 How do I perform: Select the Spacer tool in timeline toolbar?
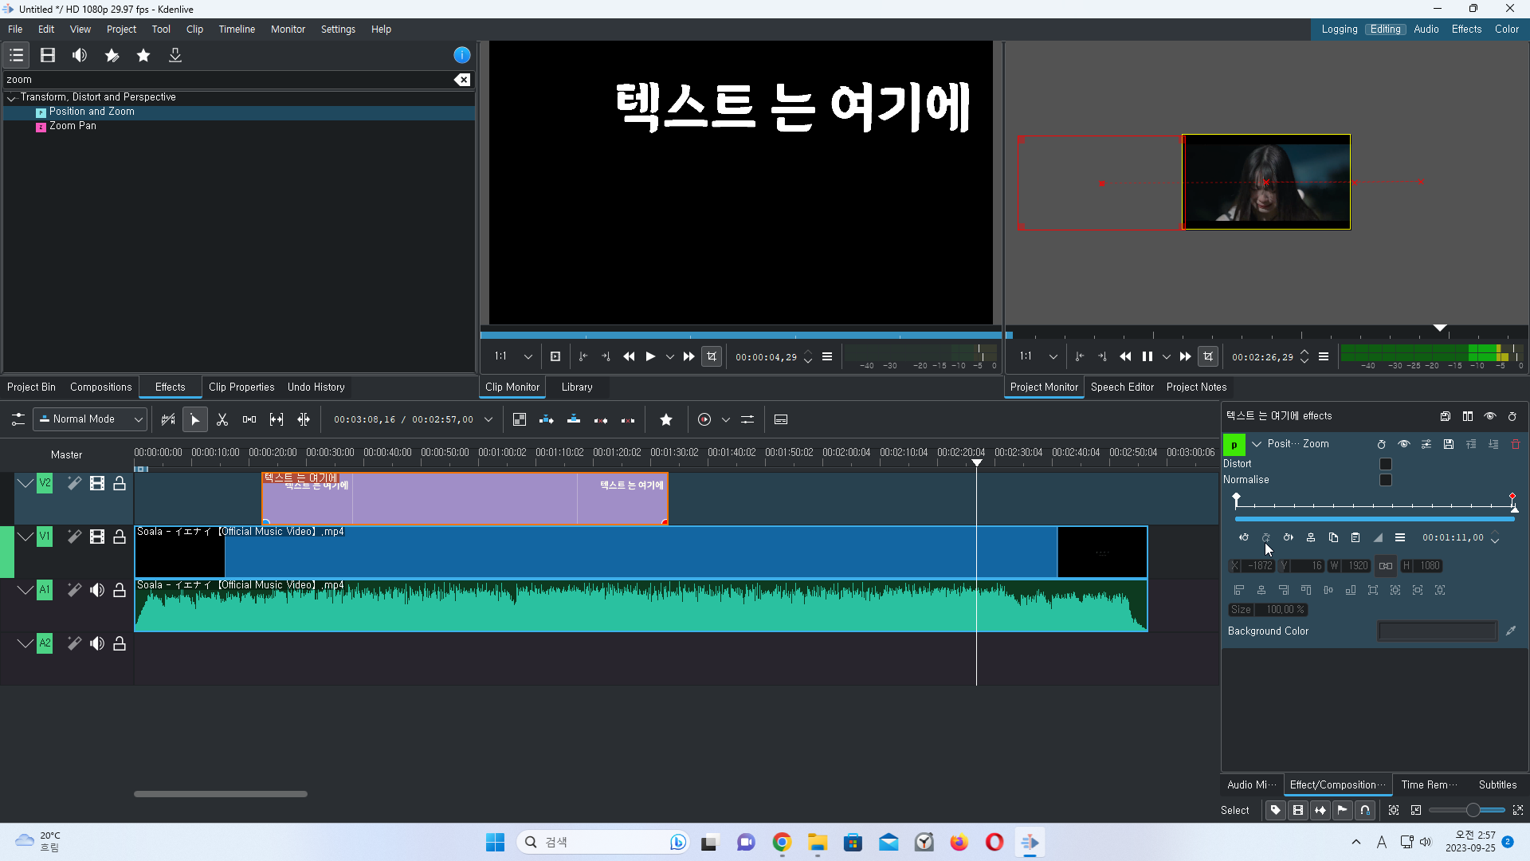point(249,419)
